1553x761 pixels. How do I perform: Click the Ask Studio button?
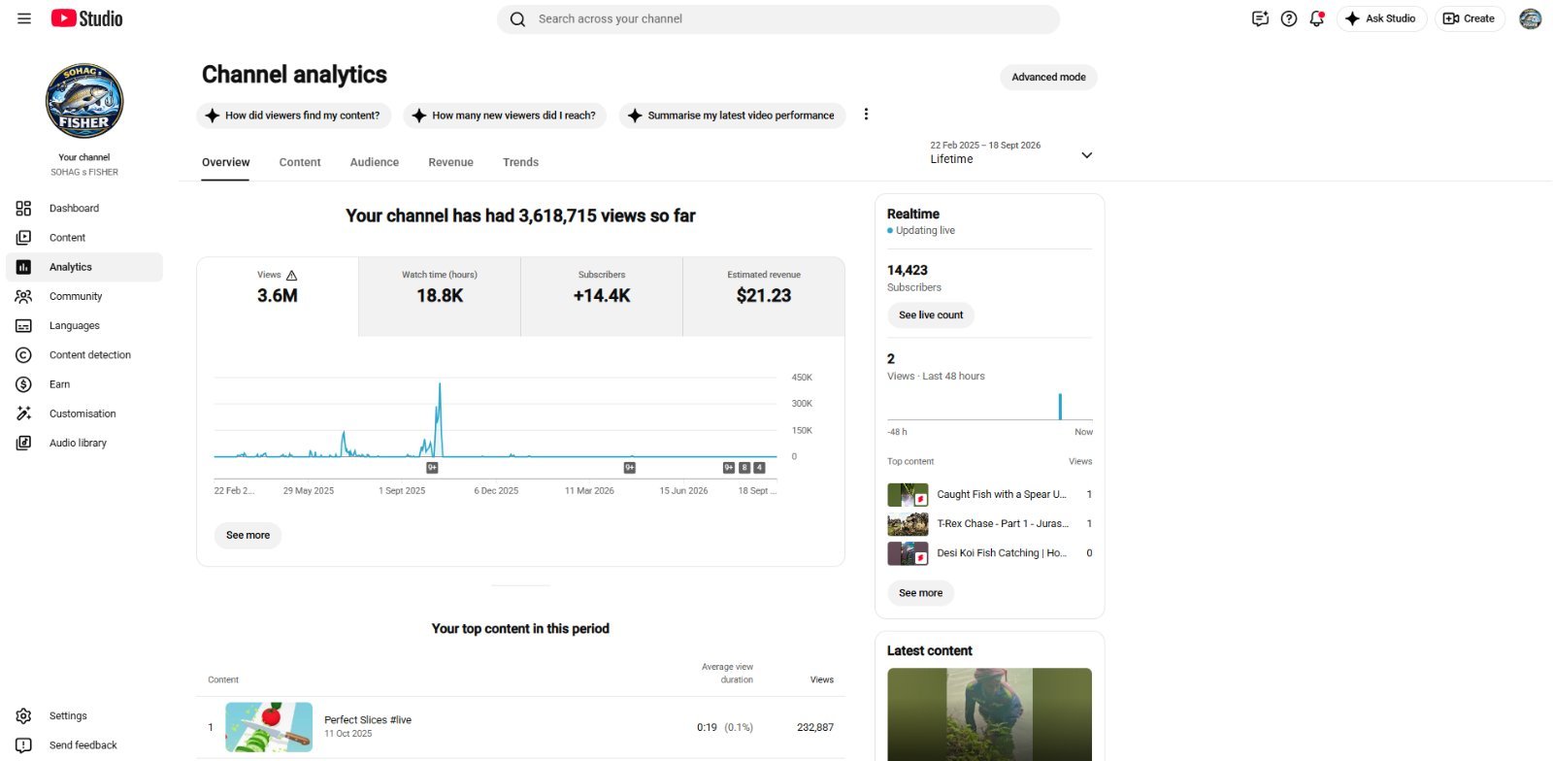tap(1381, 18)
